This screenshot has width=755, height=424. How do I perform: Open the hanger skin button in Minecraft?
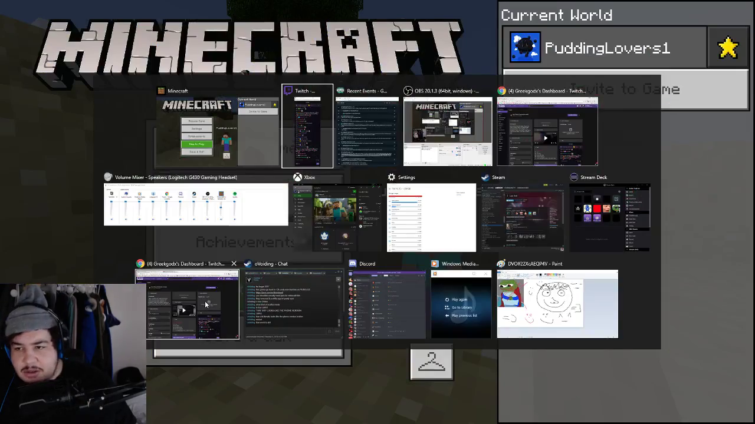(x=432, y=363)
